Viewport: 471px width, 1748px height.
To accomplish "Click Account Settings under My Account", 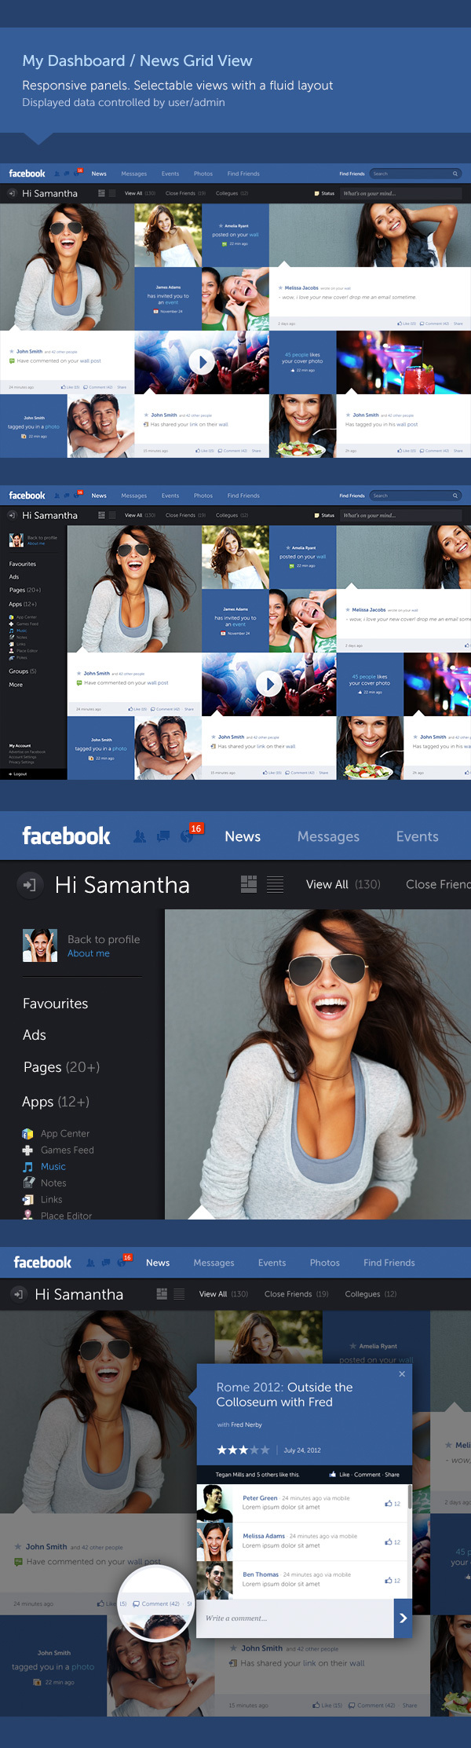I will [x=21, y=757].
